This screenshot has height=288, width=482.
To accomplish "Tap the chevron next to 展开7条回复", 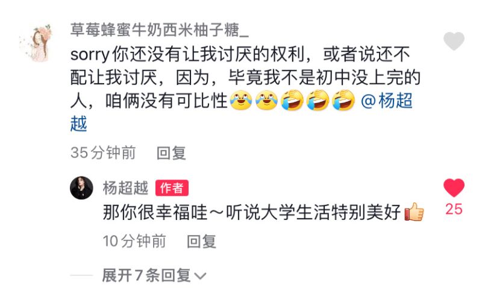I will [200, 276].
